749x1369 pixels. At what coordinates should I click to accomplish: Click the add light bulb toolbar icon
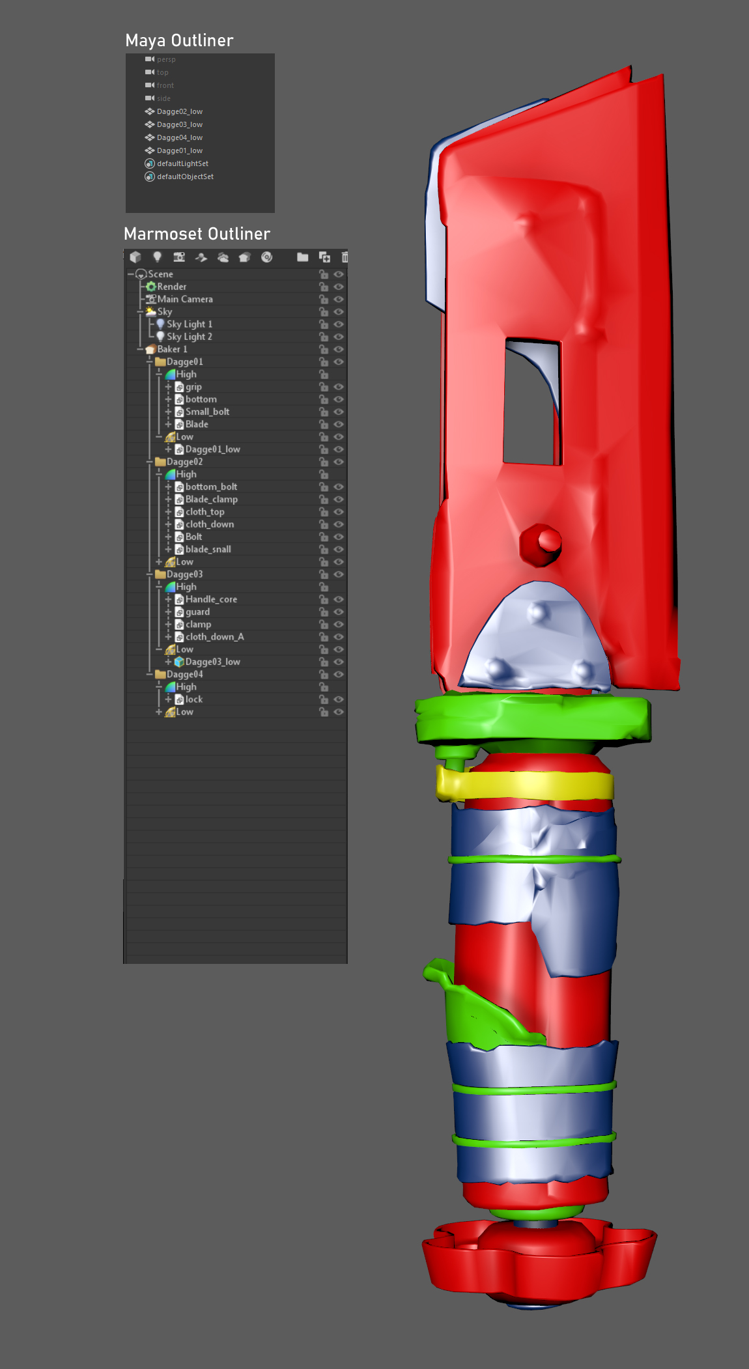click(157, 257)
